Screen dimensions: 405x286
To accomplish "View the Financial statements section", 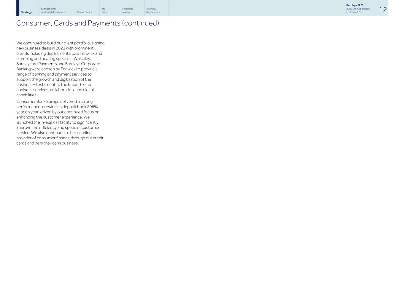I will point(153,10).
